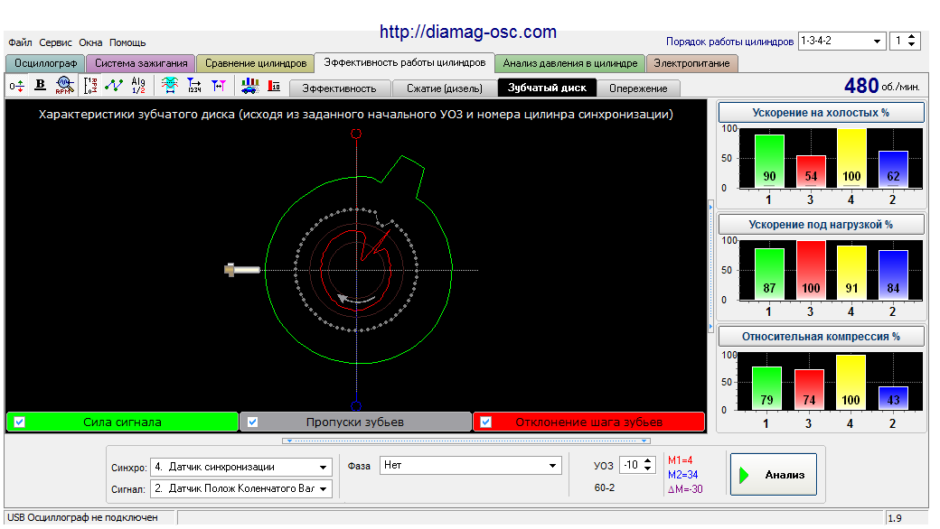The width and height of the screenshot is (940, 529).
Task: Switch to the Сравнение цилиндров tab
Action: 256,63
